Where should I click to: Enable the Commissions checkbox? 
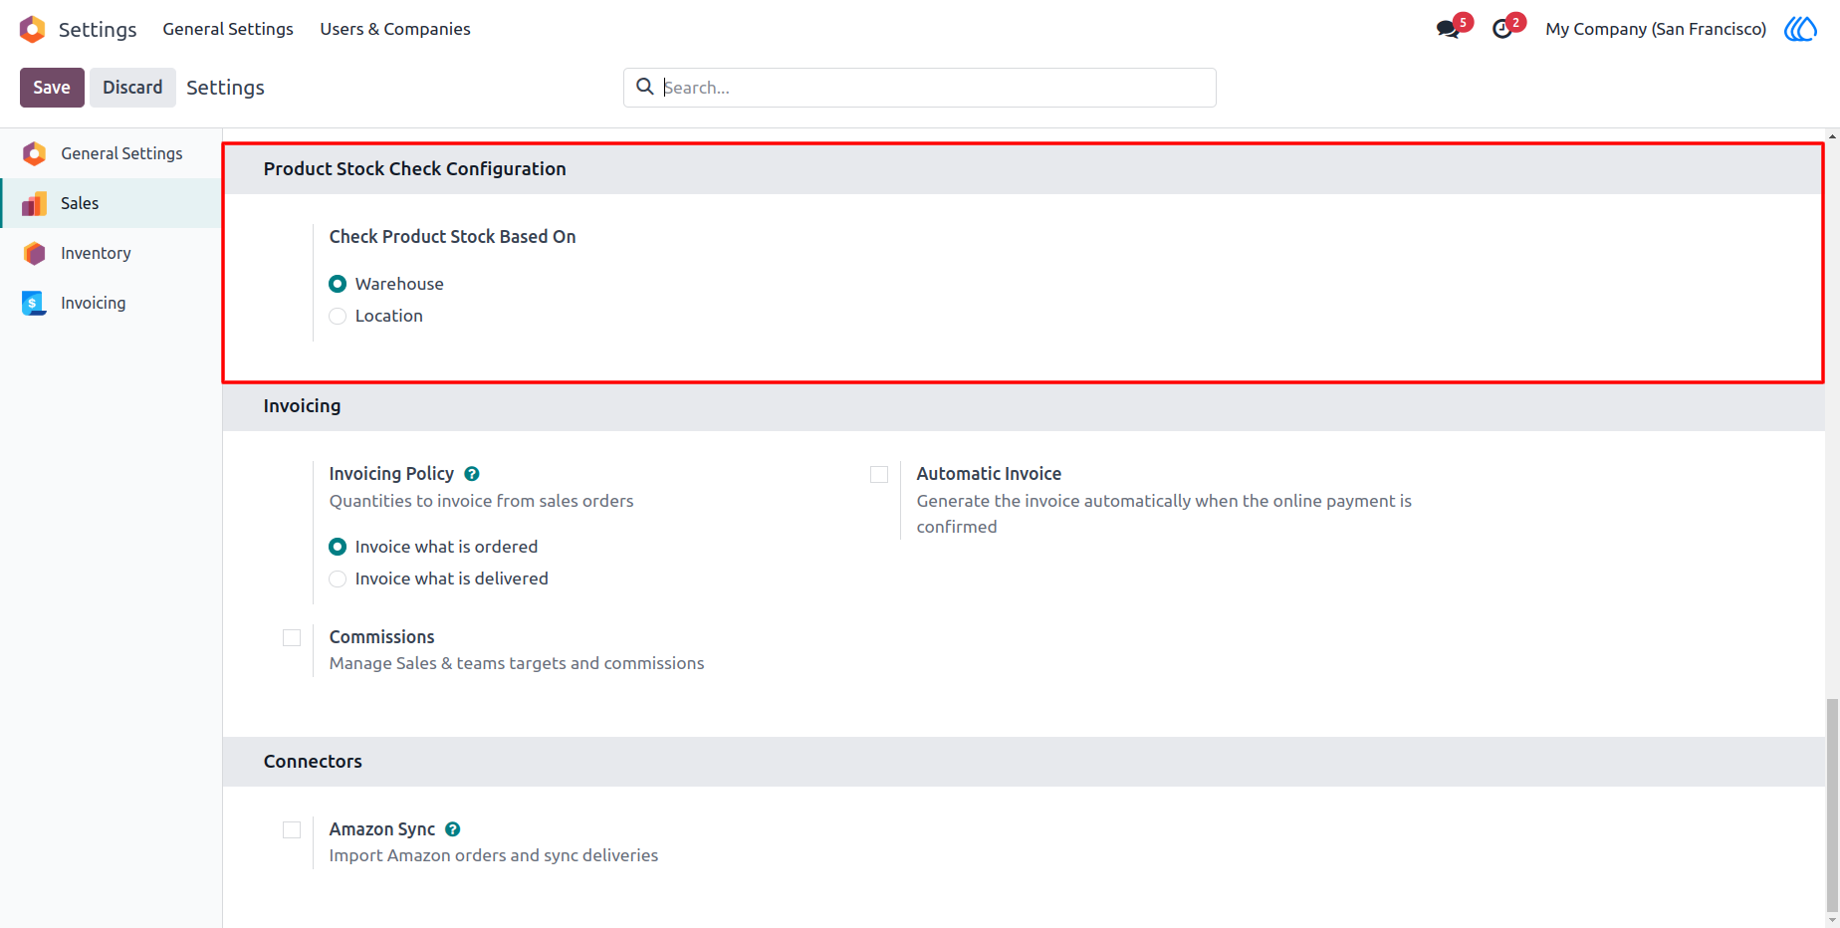click(x=292, y=637)
